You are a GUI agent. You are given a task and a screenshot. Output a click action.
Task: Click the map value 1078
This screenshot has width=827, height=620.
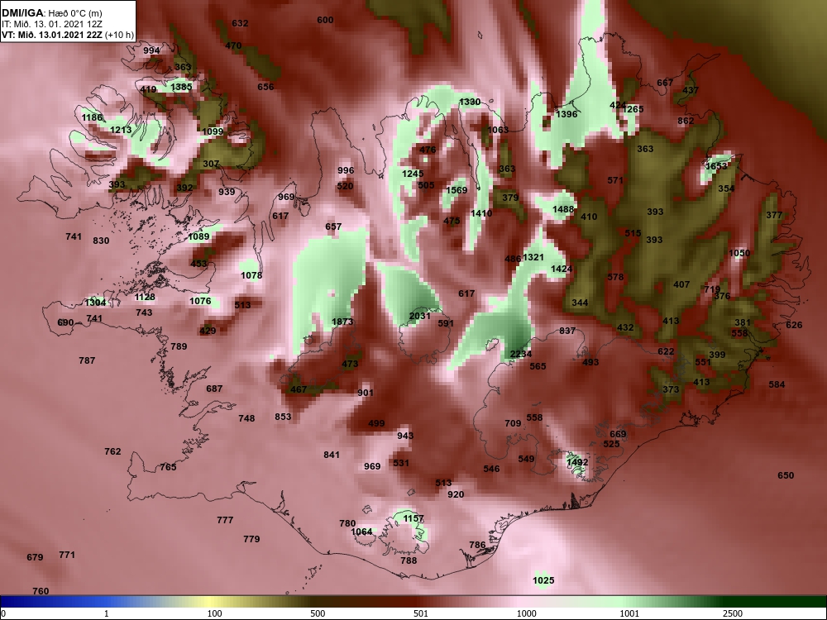(x=251, y=275)
